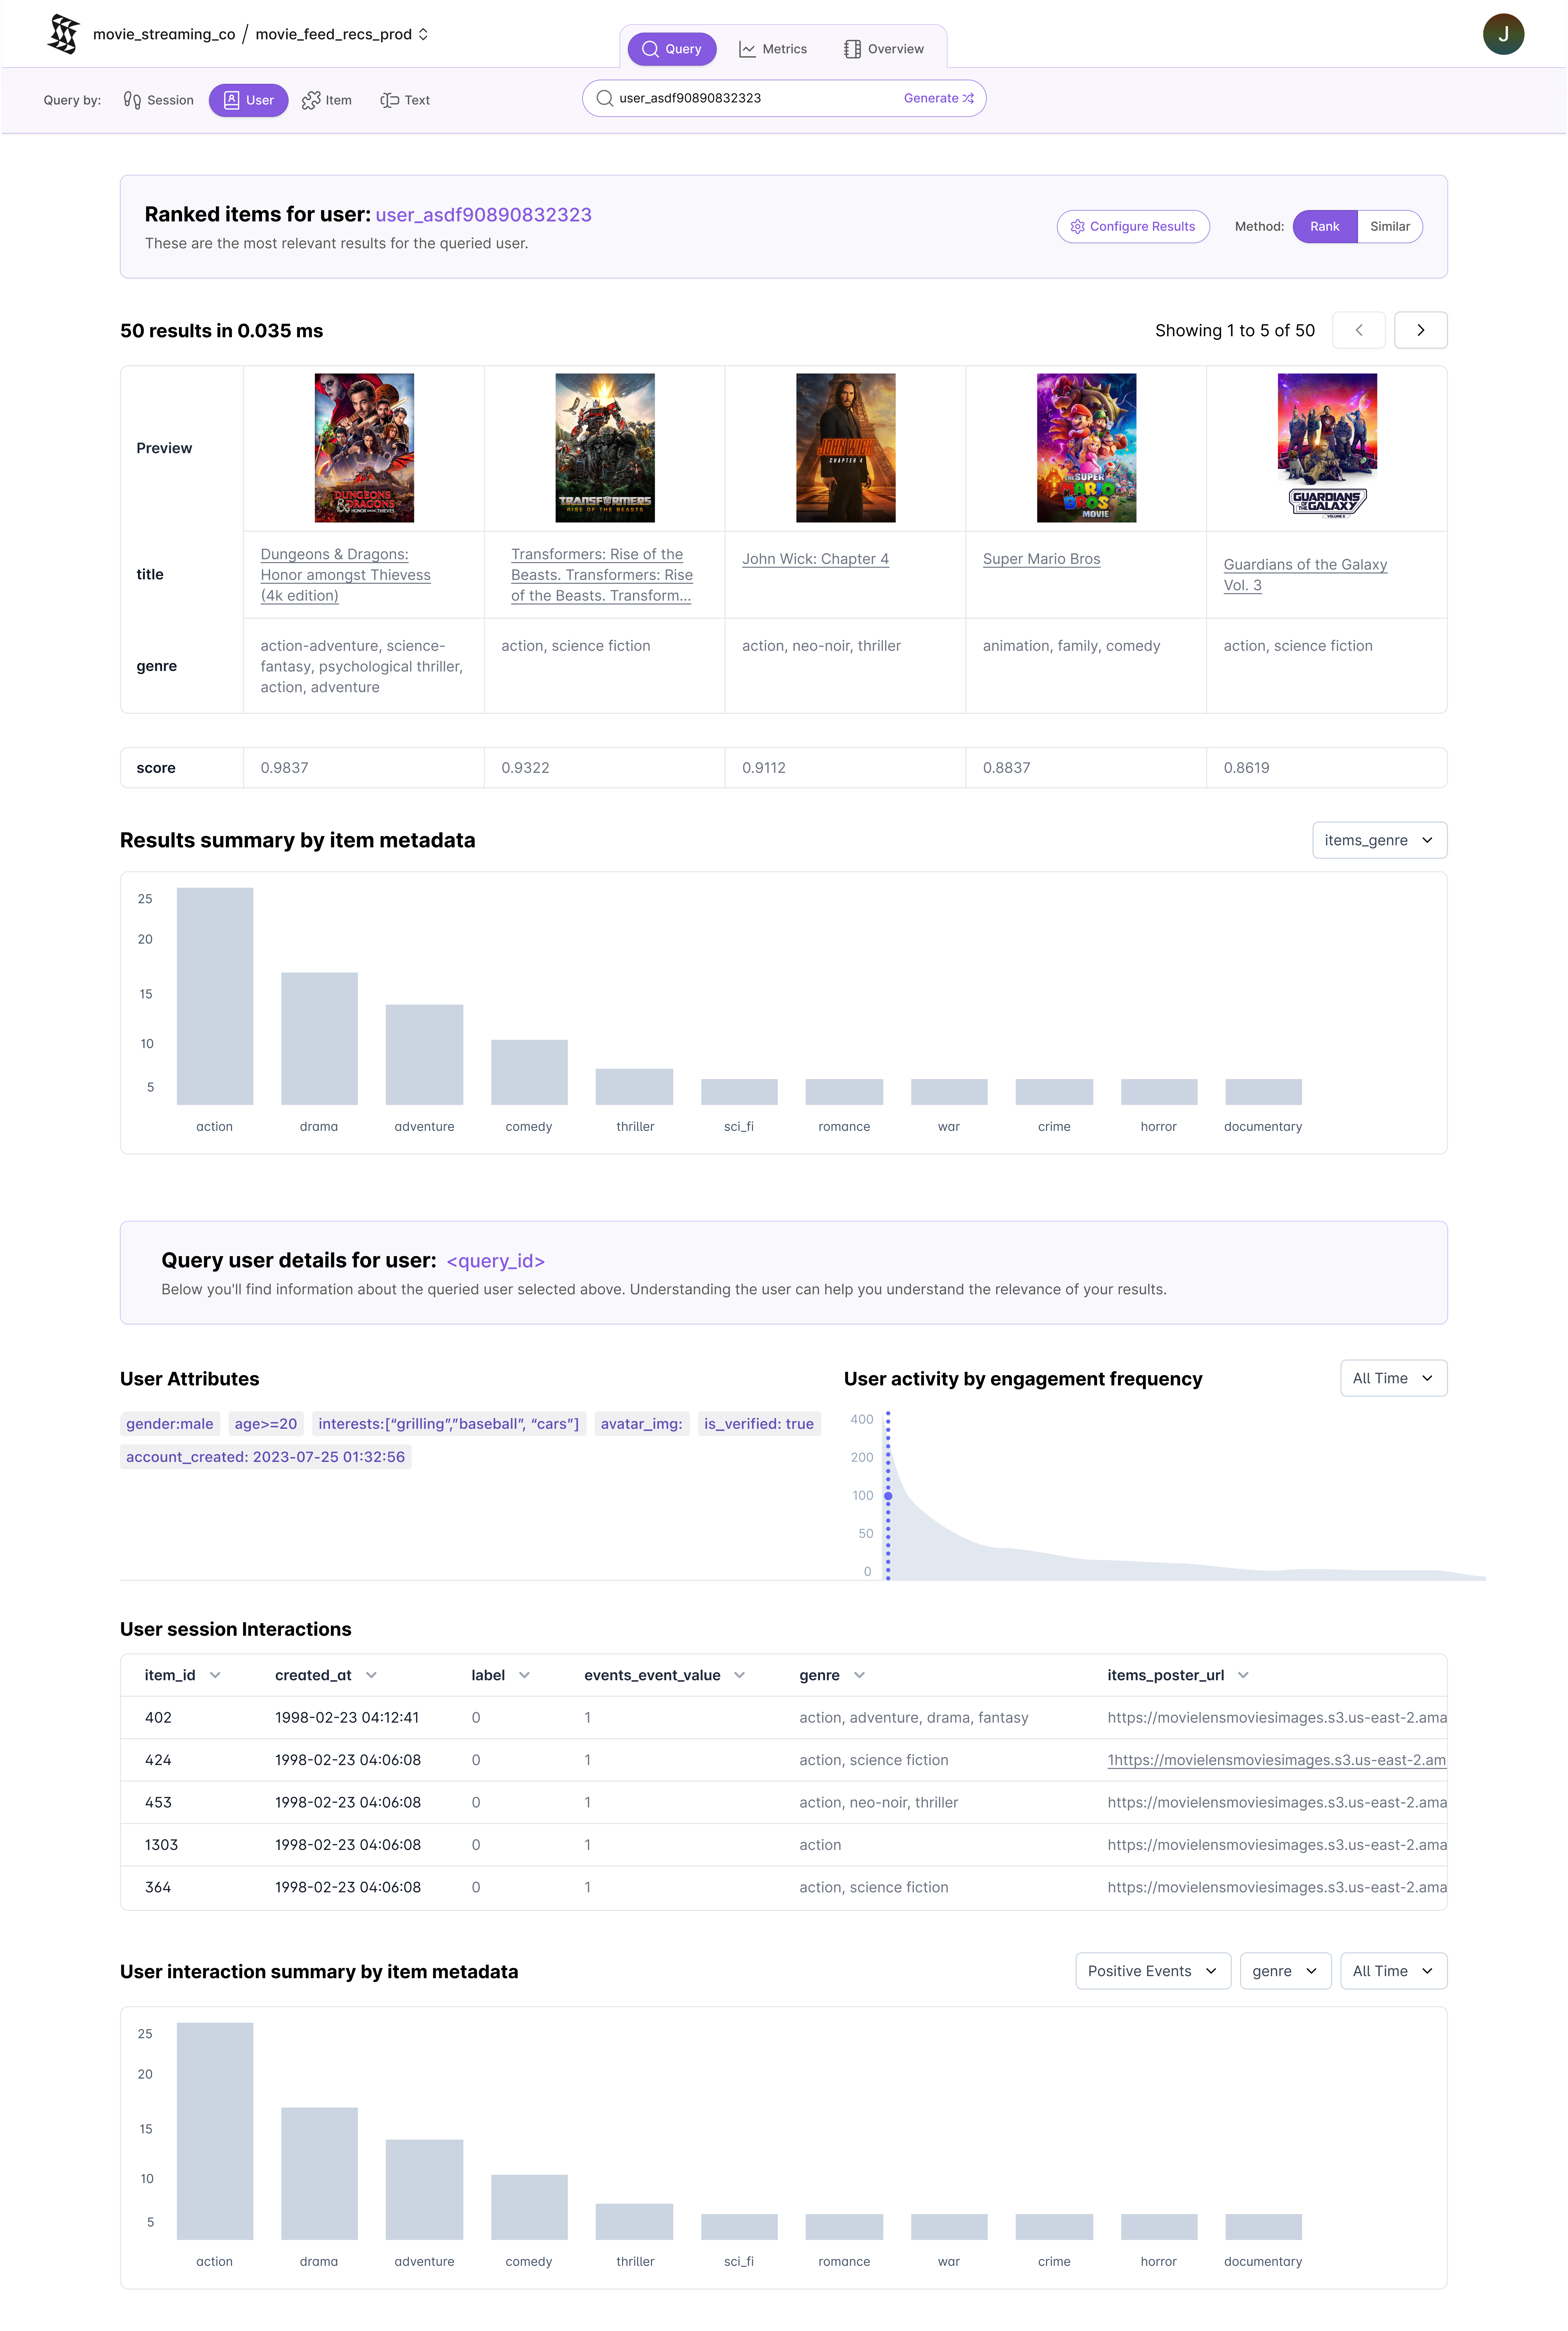The height and width of the screenshot is (2331, 1568).
Task: Click the Metrics chart icon
Action: pyautogui.click(x=747, y=49)
